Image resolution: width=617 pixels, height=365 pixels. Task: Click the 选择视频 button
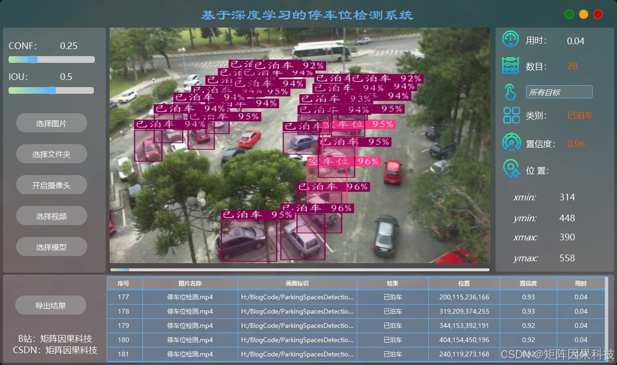click(x=51, y=215)
